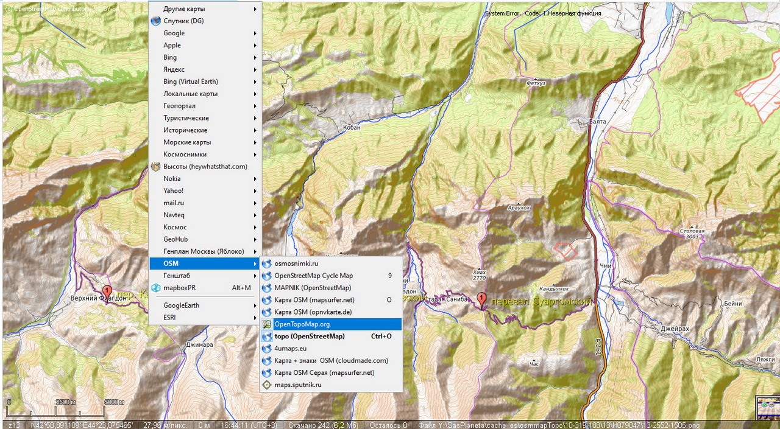This screenshot has height=429, width=780.
Task: Click the globe icon beside Спутник (DG)
Action: pos(156,21)
